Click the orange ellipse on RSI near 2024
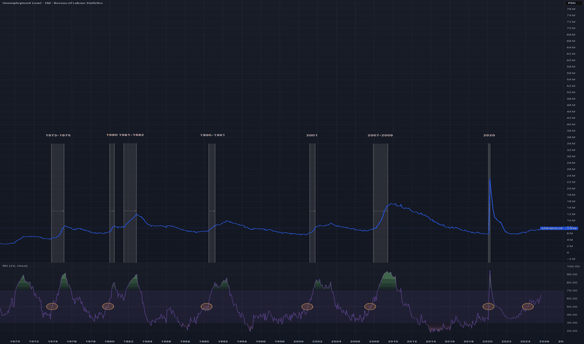Image resolution: width=584 pixels, height=344 pixels. click(528, 306)
